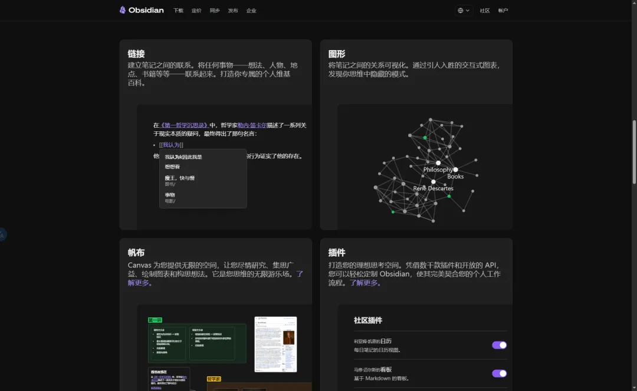Click the 每日笔记的日历视图 description
This screenshot has height=391, width=637.
[377, 350]
